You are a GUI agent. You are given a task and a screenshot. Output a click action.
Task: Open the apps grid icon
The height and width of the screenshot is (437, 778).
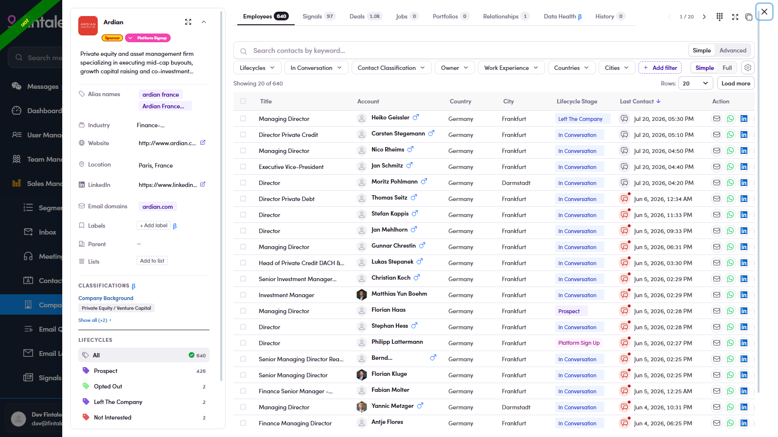[x=720, y=17]
